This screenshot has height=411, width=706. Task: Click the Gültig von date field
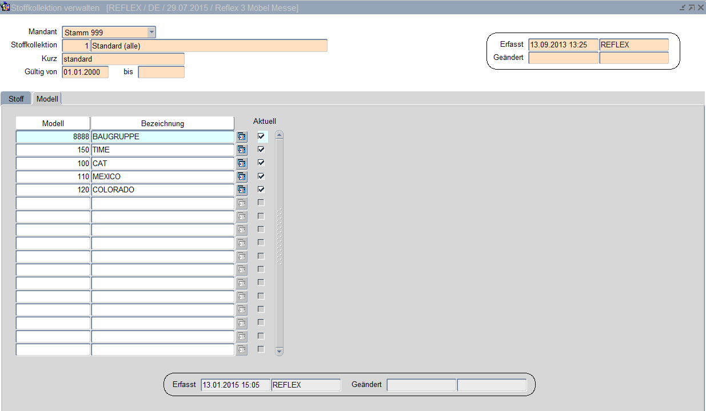[x=85, y=72]
